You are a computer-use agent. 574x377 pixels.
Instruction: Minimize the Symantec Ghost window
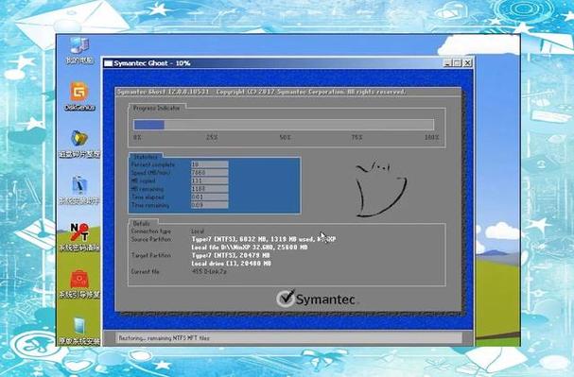pyautogui.click(x=447, y=63)
